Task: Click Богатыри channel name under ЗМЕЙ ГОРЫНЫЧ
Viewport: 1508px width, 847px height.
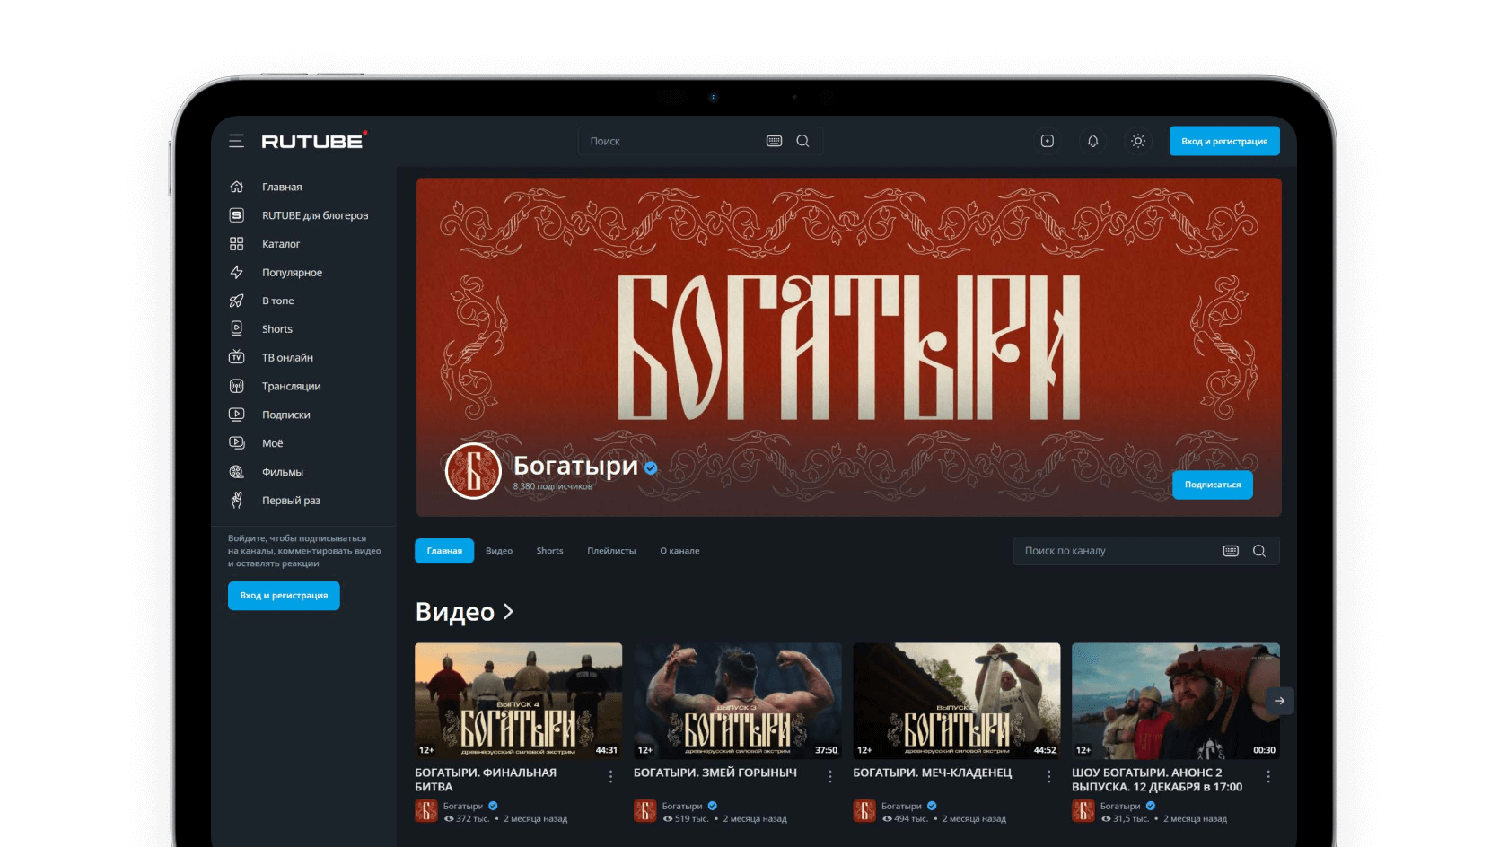Action: 682,806
